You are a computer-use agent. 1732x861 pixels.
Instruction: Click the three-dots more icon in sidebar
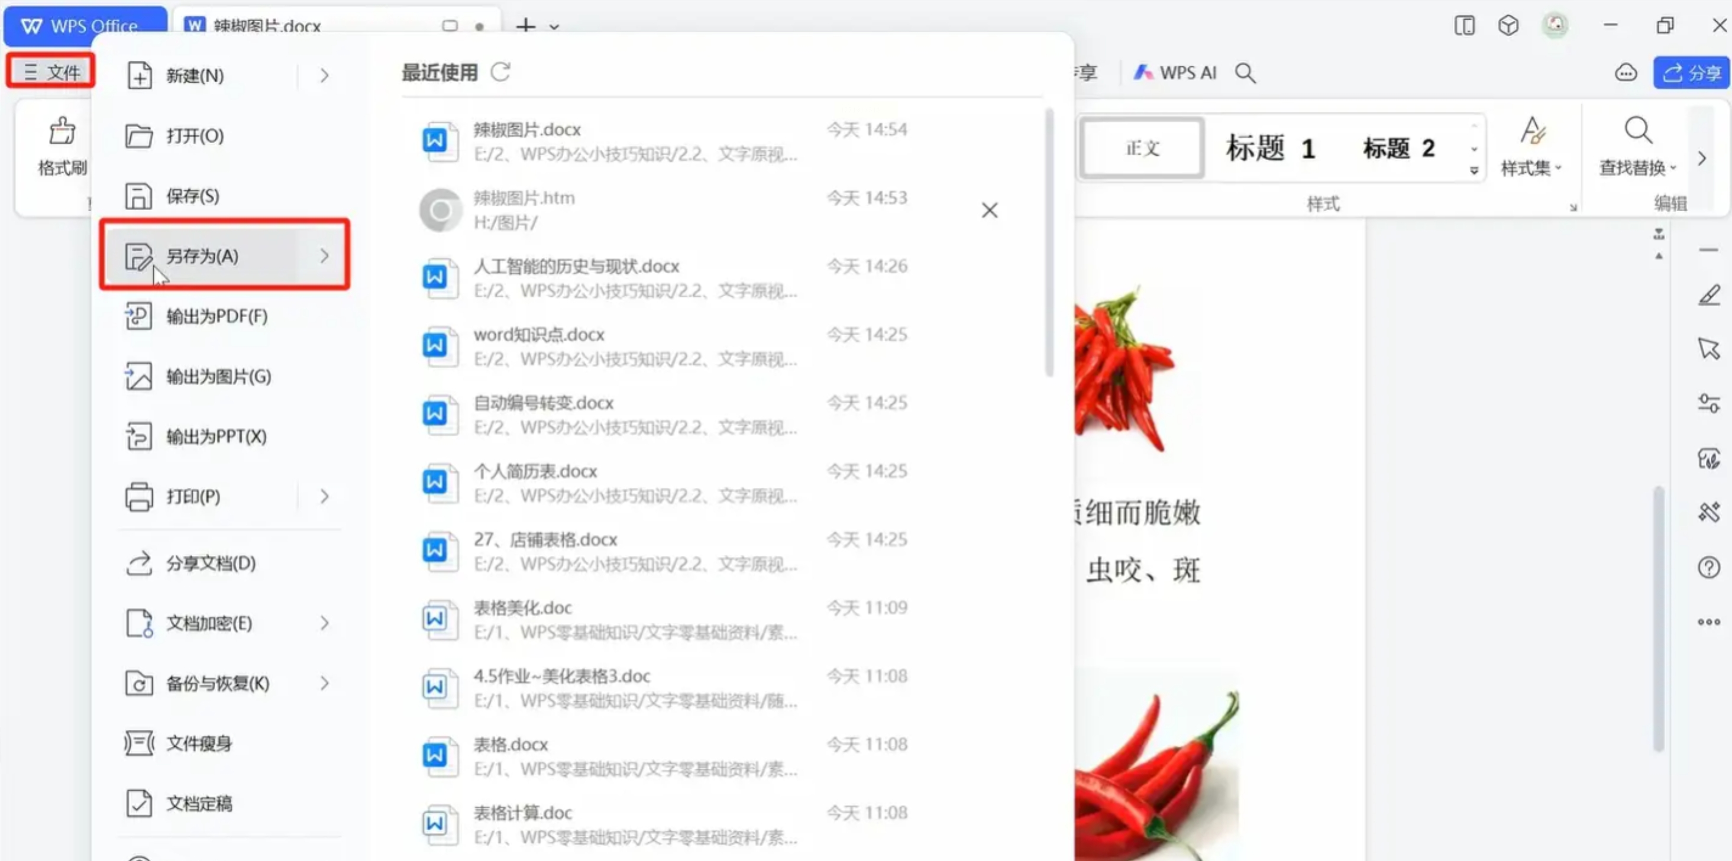pyautogui.click(x=1708, y=622)
